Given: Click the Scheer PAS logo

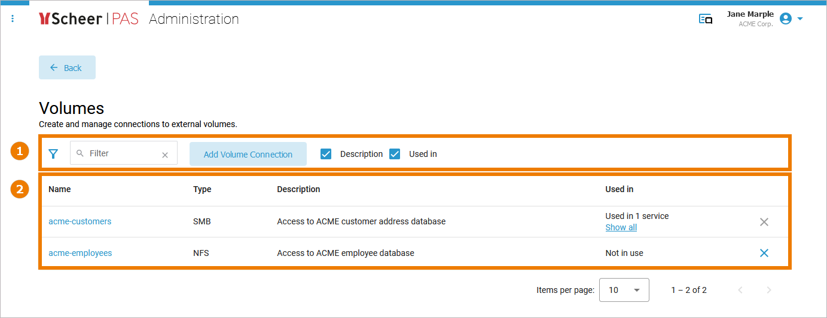Looking at the screenshot, I should point(89,19).
